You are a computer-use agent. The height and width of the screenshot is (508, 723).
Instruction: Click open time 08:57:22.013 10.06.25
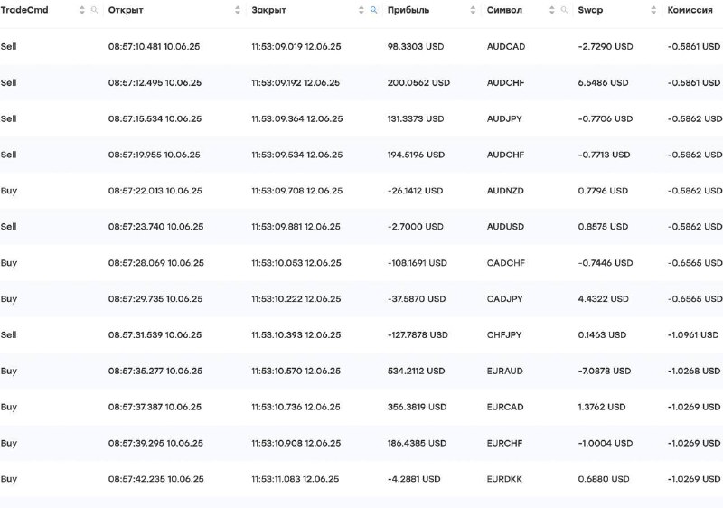coord(155,191)
